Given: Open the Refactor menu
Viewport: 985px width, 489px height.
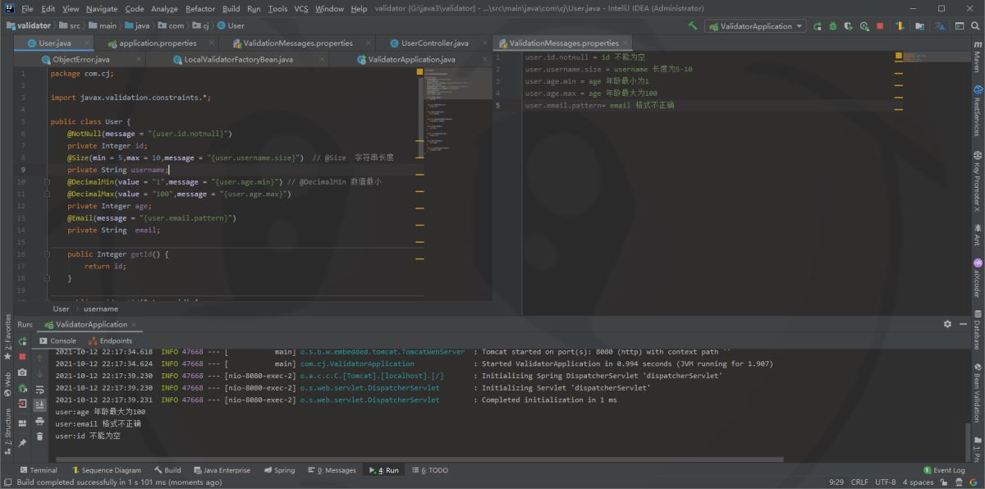Looking at the screenshot, I should [200, 8].
